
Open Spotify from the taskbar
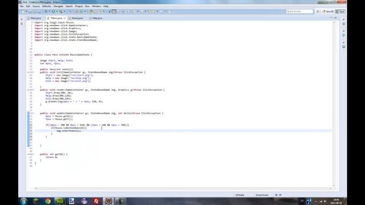click(59, 201)
